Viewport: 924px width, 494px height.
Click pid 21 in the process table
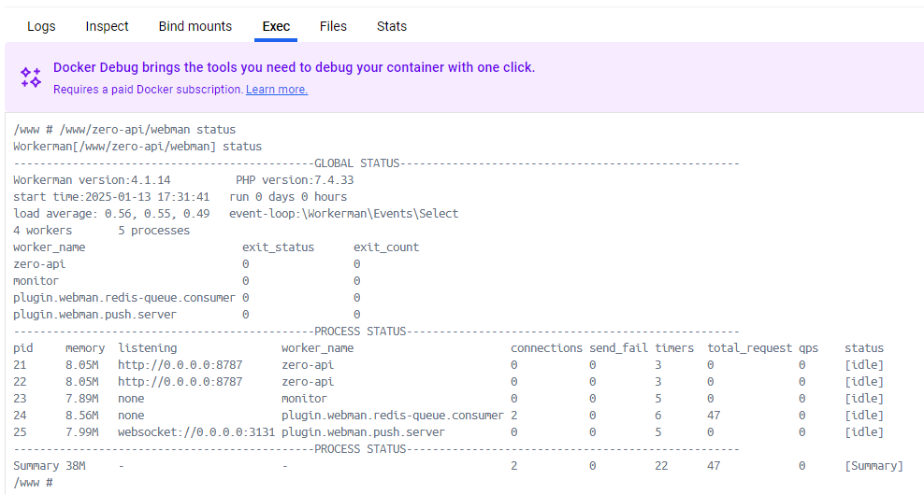click(20, 365)
